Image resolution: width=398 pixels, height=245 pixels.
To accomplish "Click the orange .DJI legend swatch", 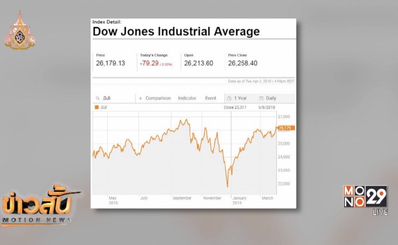I will coord(97,107).
